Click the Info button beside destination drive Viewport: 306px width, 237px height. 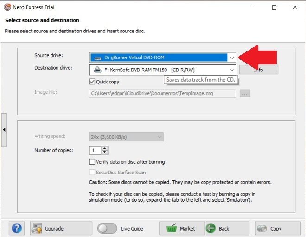point(259,70)
